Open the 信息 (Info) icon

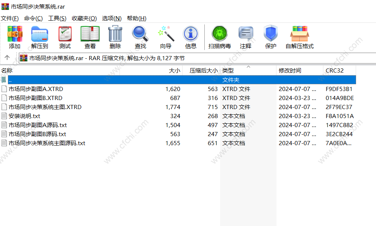(x=191, y=34)
